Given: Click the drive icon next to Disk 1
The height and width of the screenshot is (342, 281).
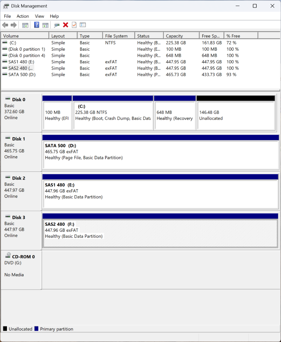Looking at the screenshot, I should coord(8,138).
